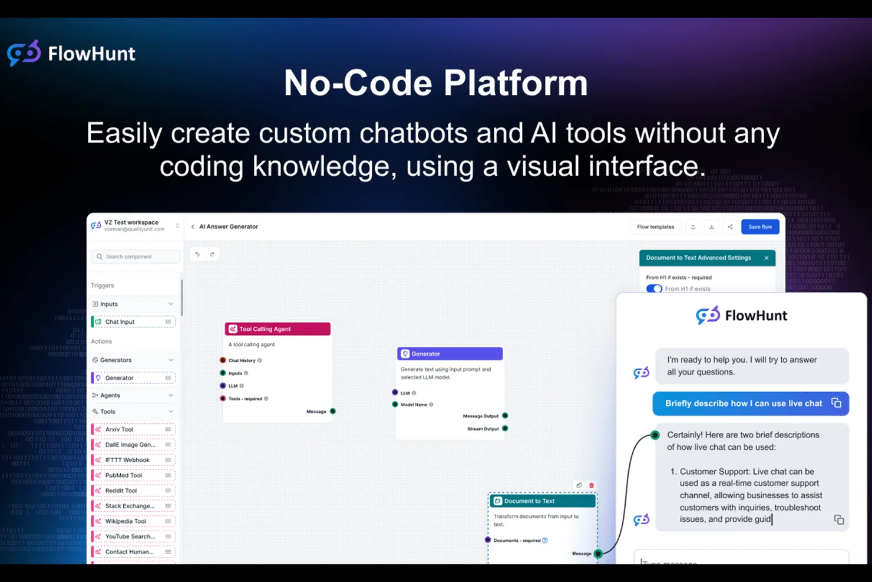
Task: Click the Chat History input port
Action: coord(223,360)
